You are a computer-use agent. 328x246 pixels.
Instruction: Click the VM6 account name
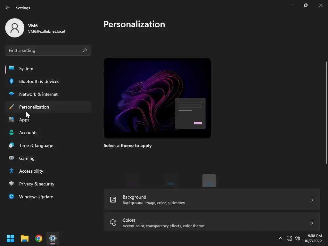[x=33, y=26]
